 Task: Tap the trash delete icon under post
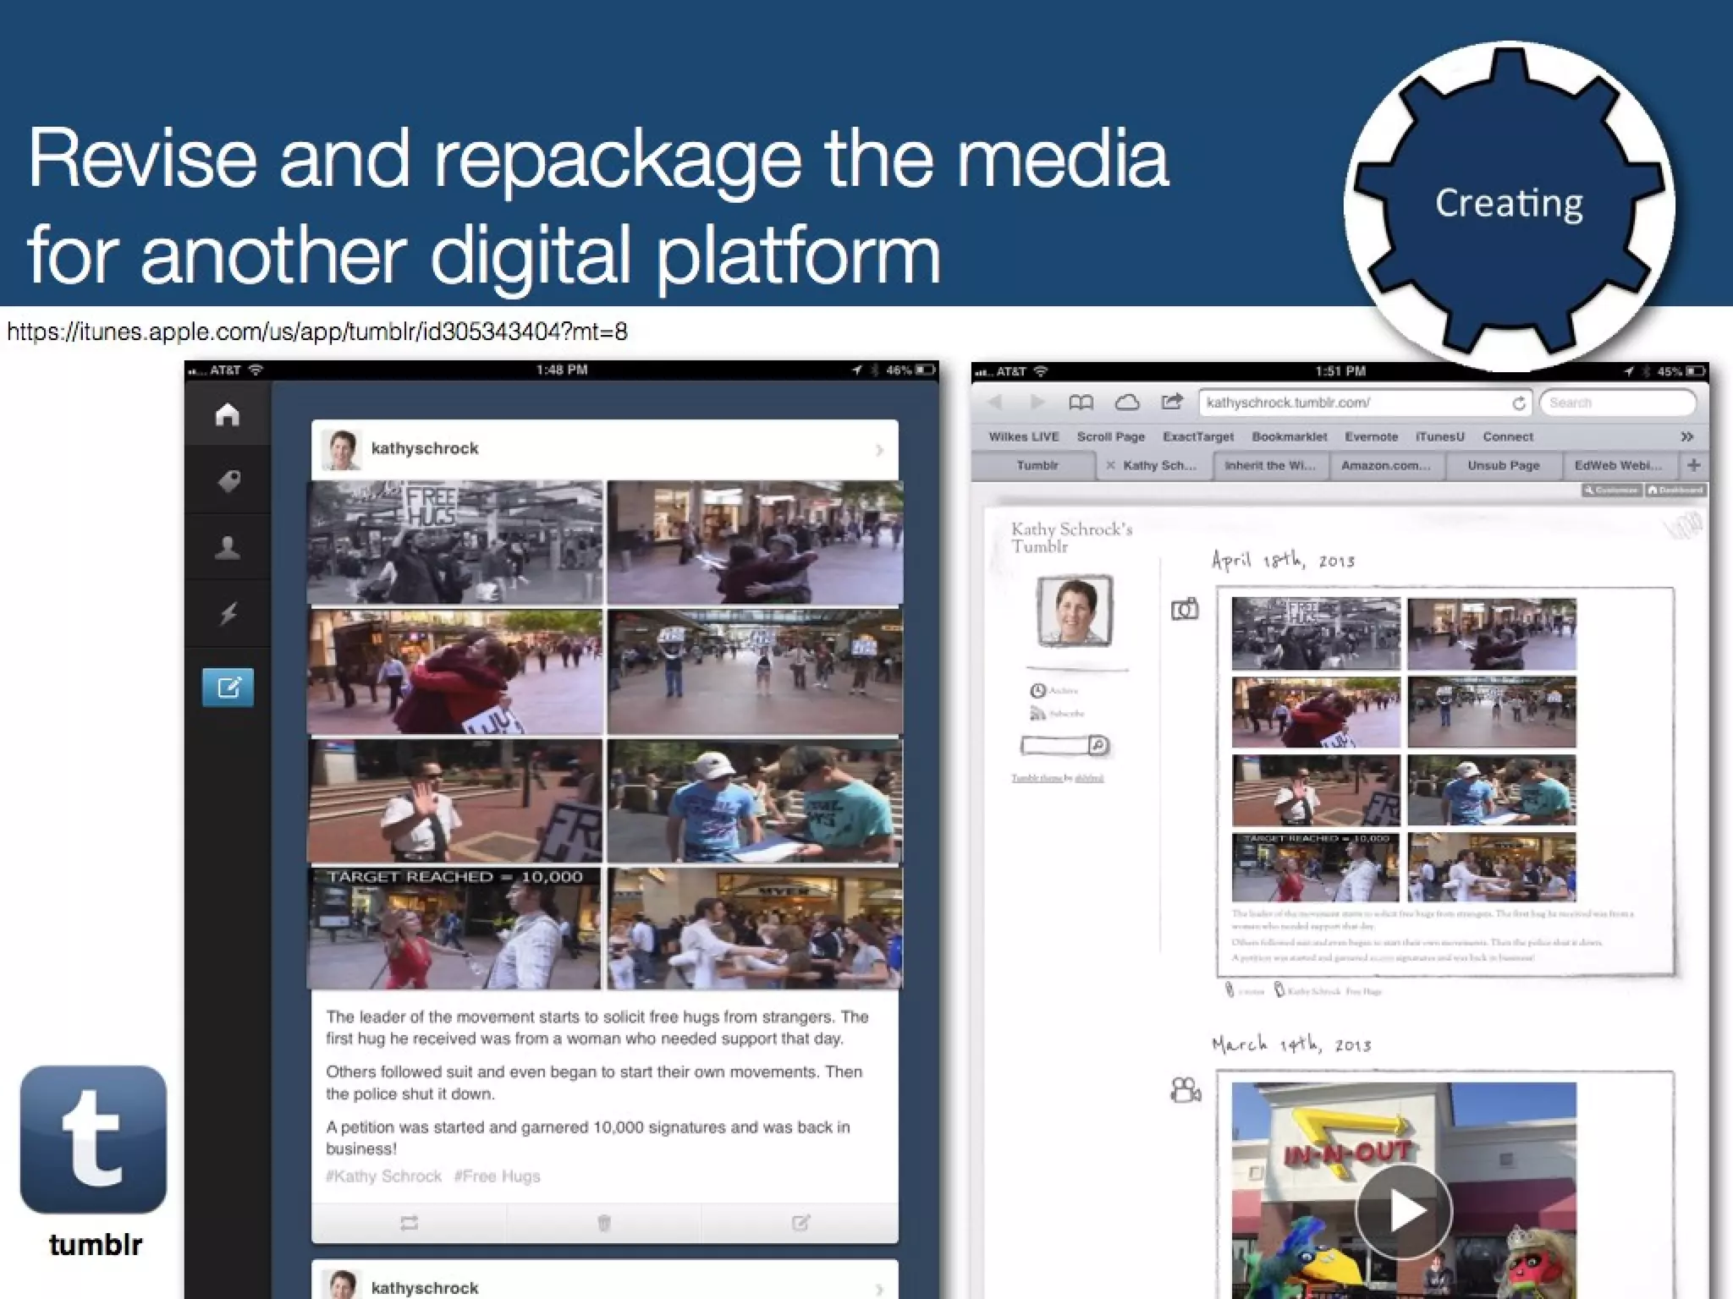pos(604,1223)
